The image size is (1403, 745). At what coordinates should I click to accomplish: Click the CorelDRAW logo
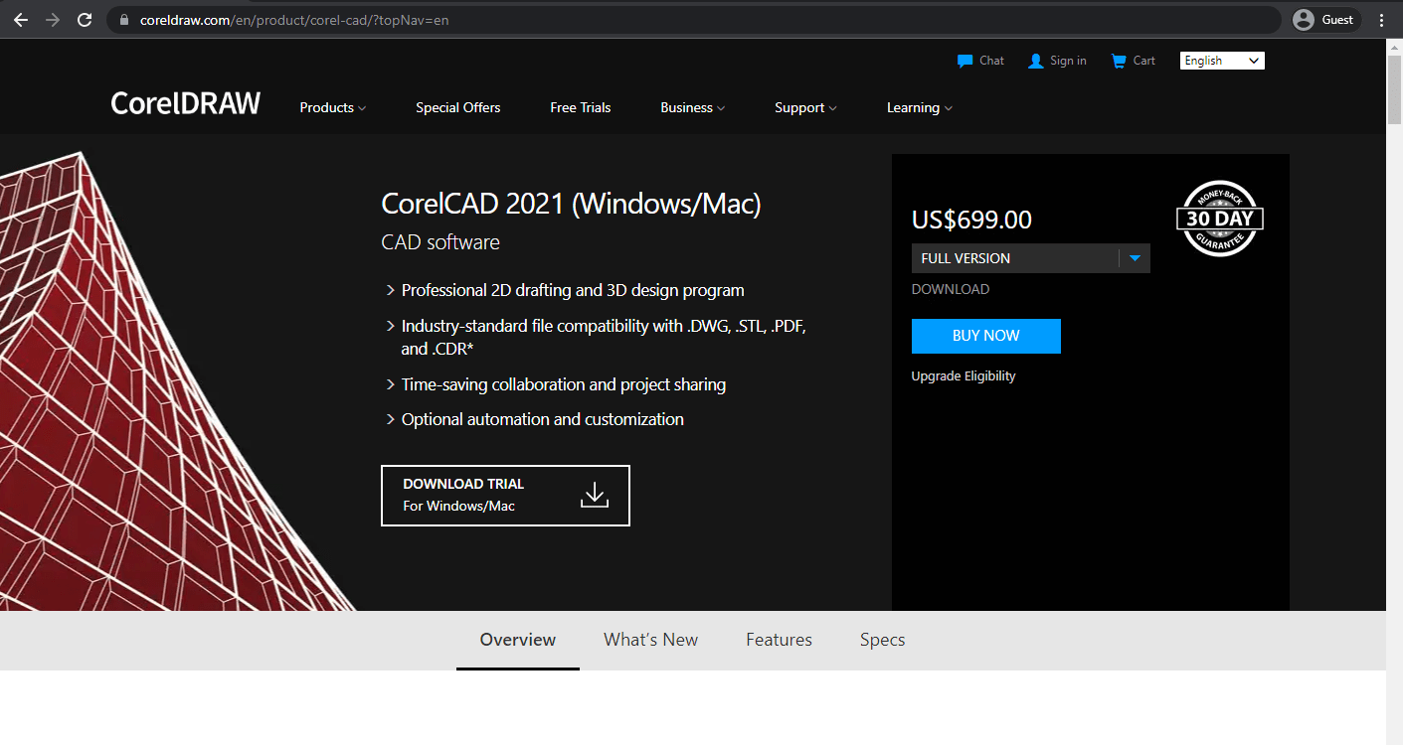tap(186, 103)
